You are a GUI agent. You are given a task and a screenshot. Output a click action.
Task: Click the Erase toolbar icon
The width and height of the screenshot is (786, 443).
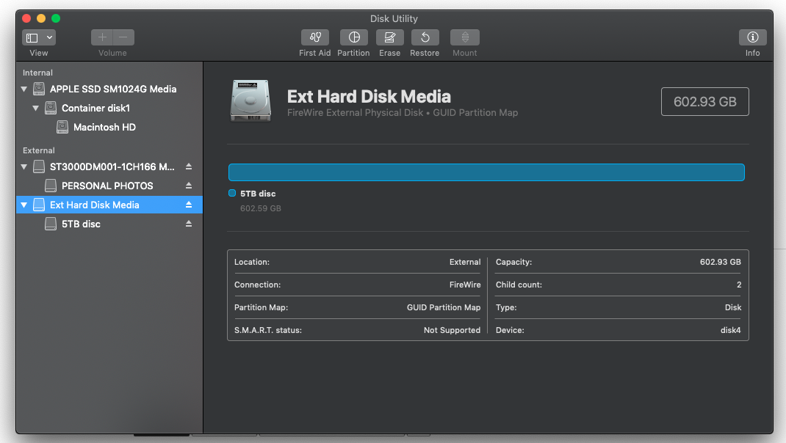coord(390,37)
